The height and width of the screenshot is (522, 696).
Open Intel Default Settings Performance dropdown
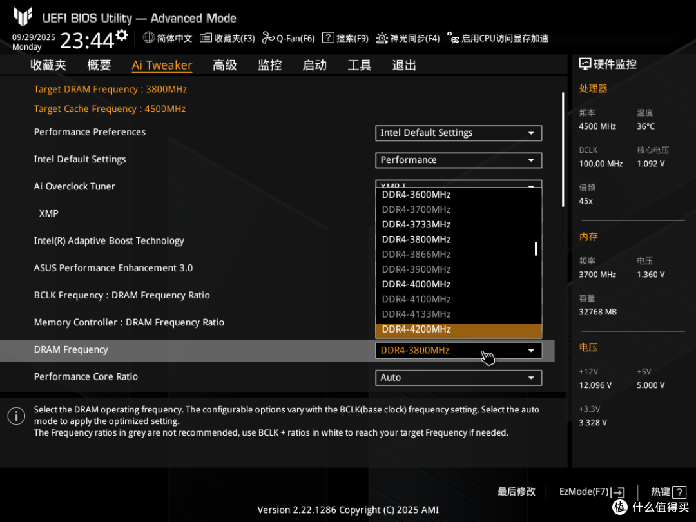[x=459, y=160]
